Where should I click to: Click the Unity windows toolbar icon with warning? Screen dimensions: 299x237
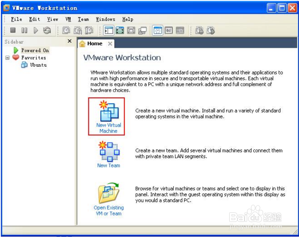click(x=143, y=31)
